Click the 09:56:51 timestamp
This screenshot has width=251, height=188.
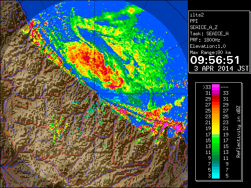point(215,60)
